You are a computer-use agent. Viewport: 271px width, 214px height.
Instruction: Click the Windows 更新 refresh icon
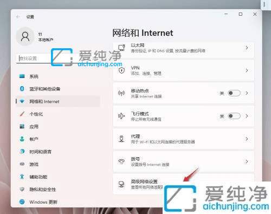(x=22, y=202)
